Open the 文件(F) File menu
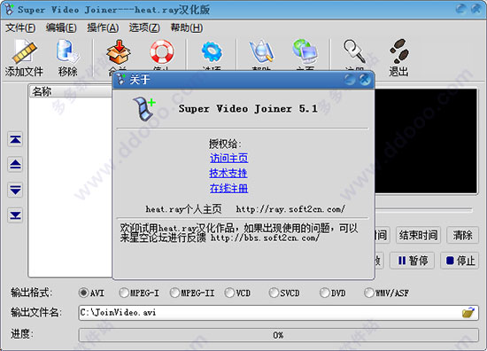 coord(20,28)
